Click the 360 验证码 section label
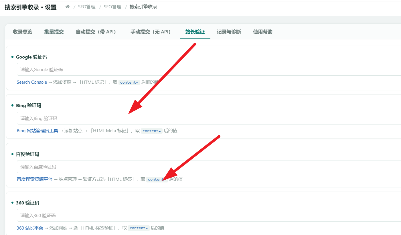The width and height of the screenshot is (401, 235). (27, 203)
